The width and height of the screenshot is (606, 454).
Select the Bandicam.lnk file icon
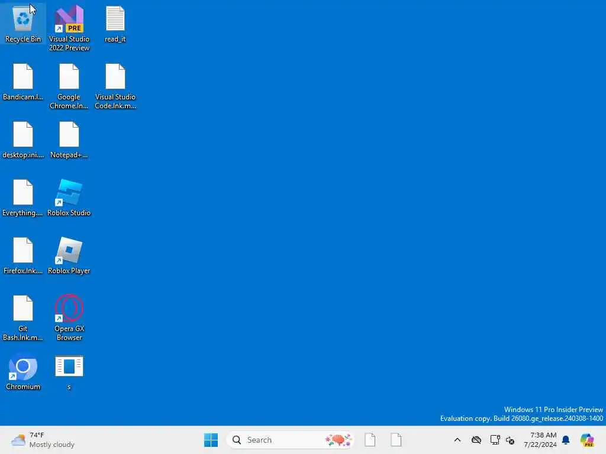(23, 82)
